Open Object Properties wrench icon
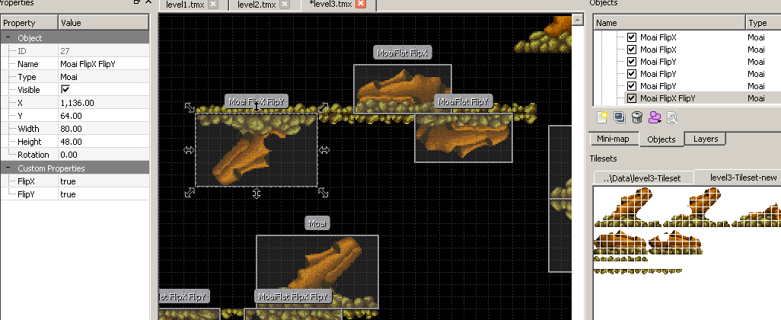Image resolution: width=781 pixels, height=320 pixels. coord(672,117)
